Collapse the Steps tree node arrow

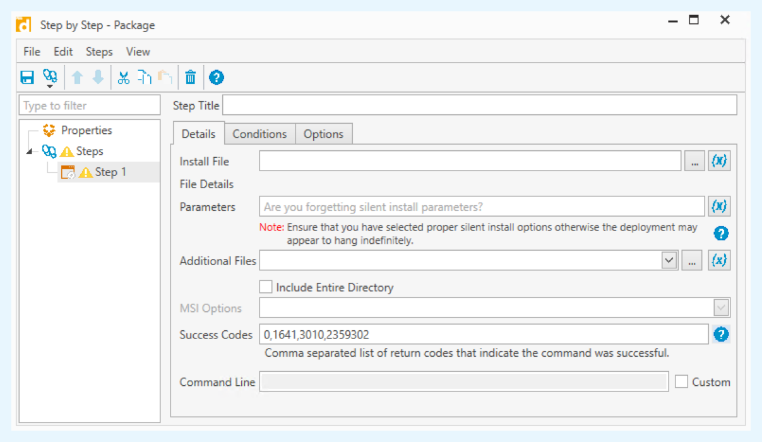pyautogui.click(x=31, y=152)
